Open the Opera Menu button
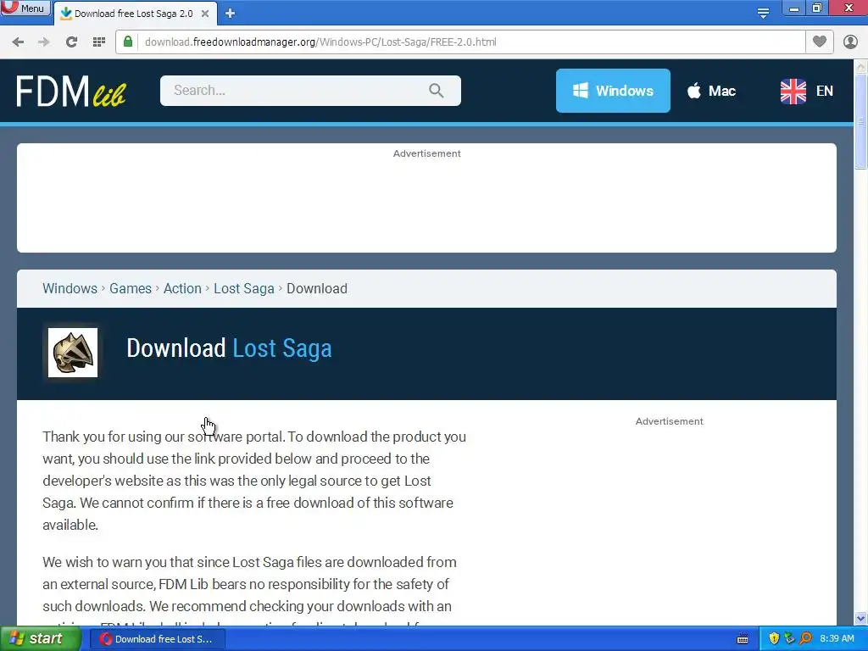The height and width of the screenshot is (651, 868). [x=25, y=8]
